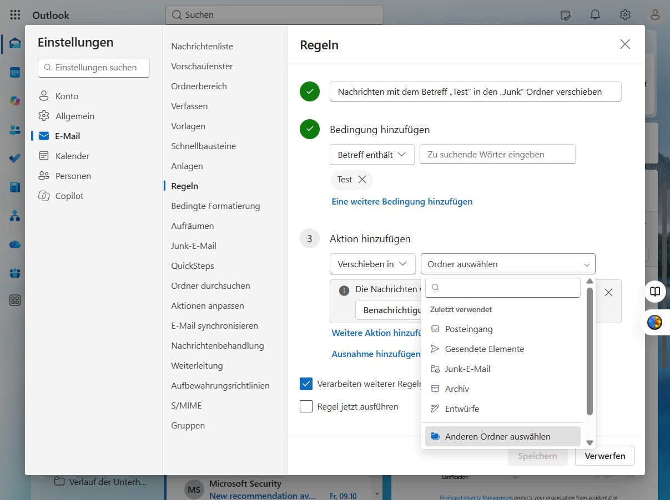The height and width of the screenshot is (500, 670).
Task: Select Anderen Ordner auswählen option
Action: [502, 436]
